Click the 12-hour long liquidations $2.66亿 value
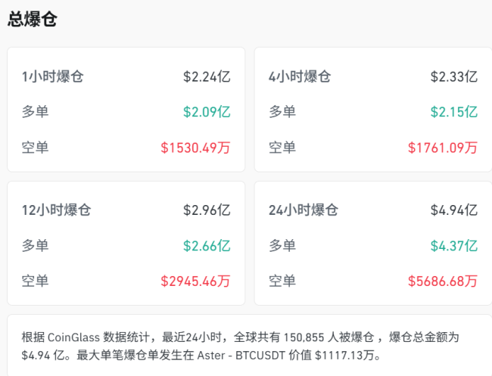Image resolution: width=492 pixels, height=376 pixels. tap(207, 246)
